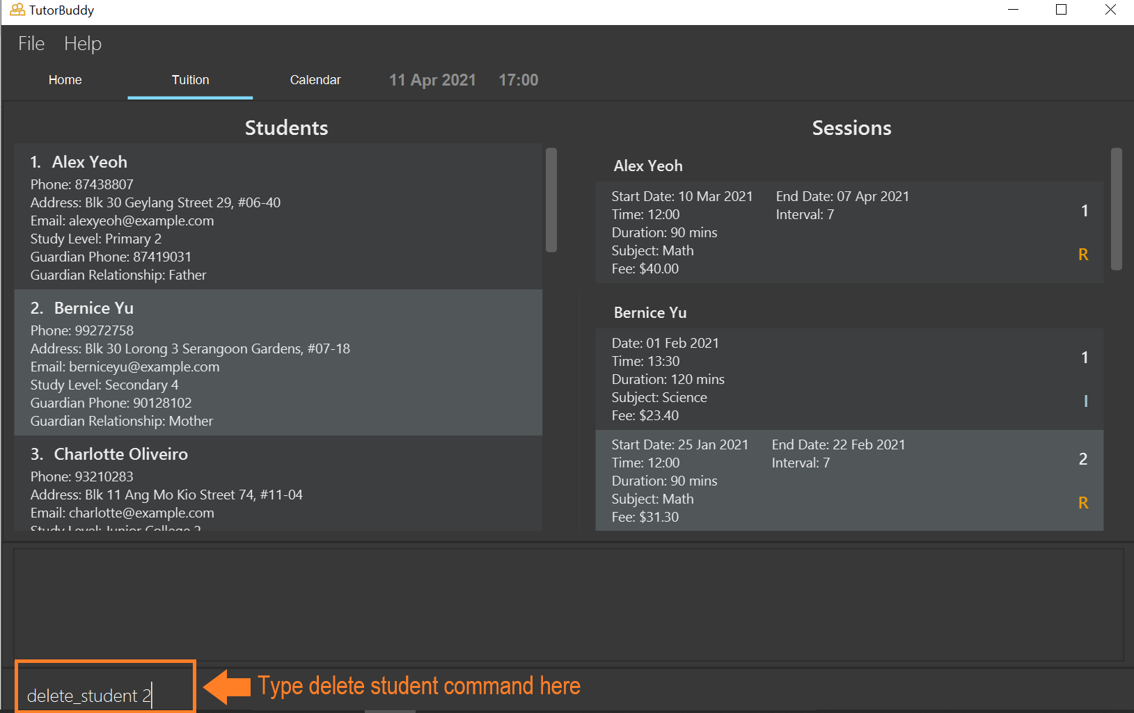Select student card Charlotte Oliveiro
This screenshot has height=713, width=1134.
click(x=278, y=483)
